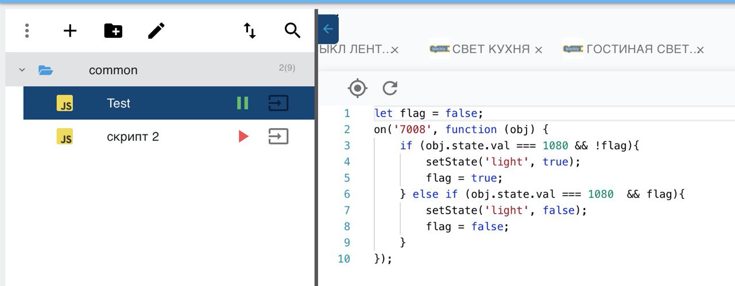The width and height of the screenshot is (735, 286).
Task: Open the three-dot options menu
Action: pyautogui.click(x=27, y=30)
